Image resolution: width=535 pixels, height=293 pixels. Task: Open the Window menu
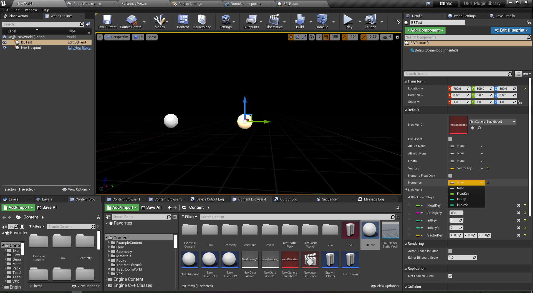pyautogui.click(x=31, y=10)
